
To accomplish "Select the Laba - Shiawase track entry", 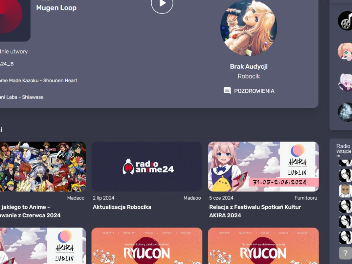I will click(x=21, y=97).
